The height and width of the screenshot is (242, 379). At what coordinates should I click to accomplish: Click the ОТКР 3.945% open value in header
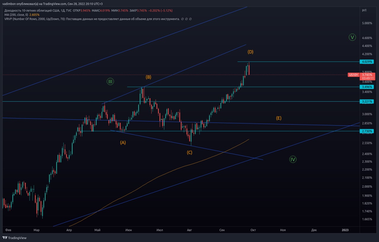point(82,10)
